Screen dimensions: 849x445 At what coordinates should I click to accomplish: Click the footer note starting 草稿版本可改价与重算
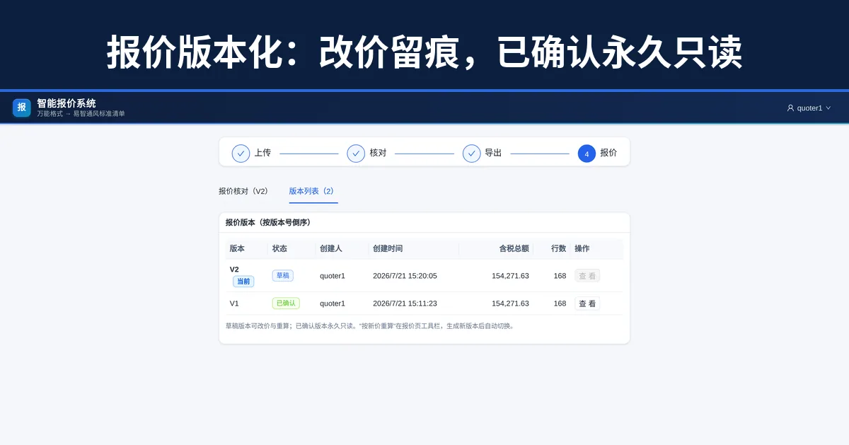coord(371,326)
